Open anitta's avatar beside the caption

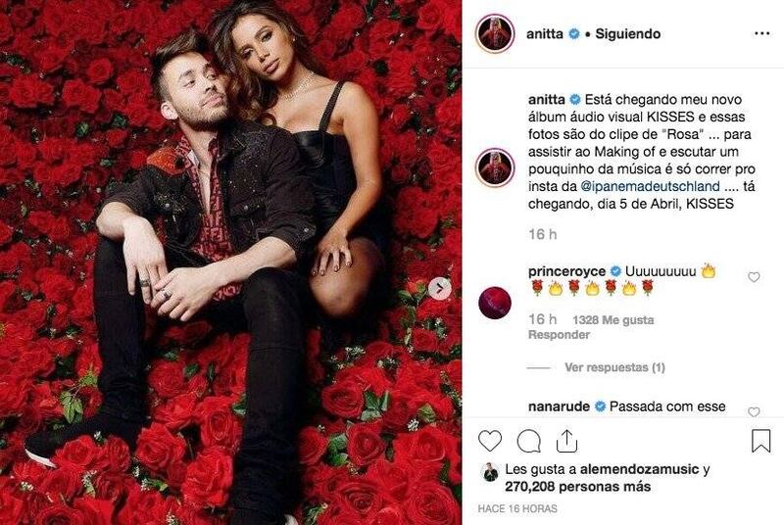495,167
